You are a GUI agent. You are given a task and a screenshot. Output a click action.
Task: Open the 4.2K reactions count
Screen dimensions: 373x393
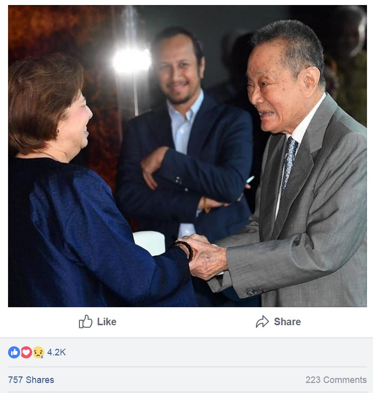(56, 352)
